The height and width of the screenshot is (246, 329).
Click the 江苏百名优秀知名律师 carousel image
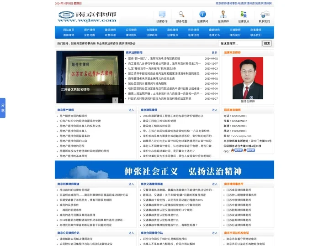[90, 77]
